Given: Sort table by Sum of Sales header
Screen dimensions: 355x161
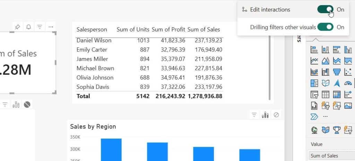Looking at the screenshot, I should pos(204,29).
